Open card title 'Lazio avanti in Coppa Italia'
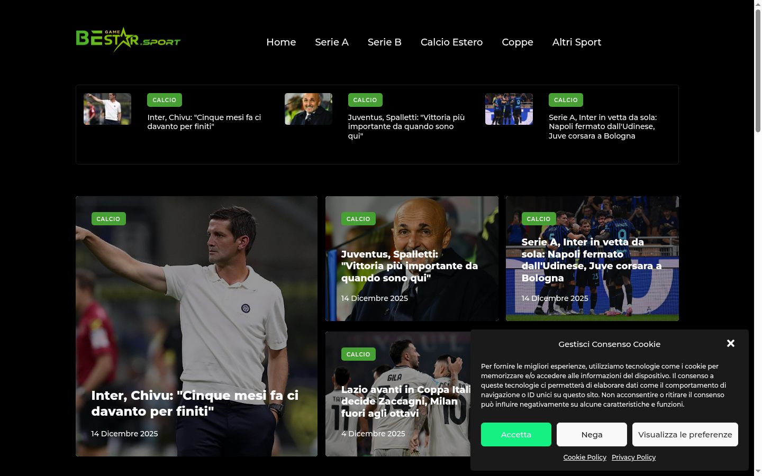Viewport: 762px width, 476px height. click(x=406, y=401)
